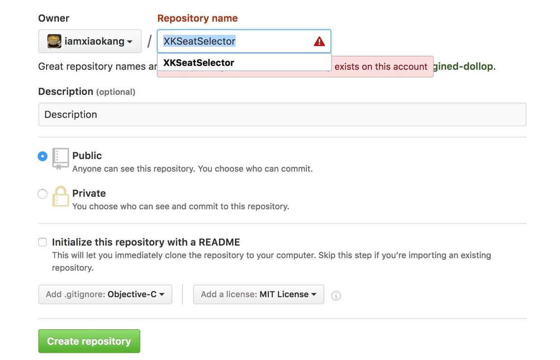Click the README checkbox label text
This screenshot has height=360, width=560.
[146, 242]
